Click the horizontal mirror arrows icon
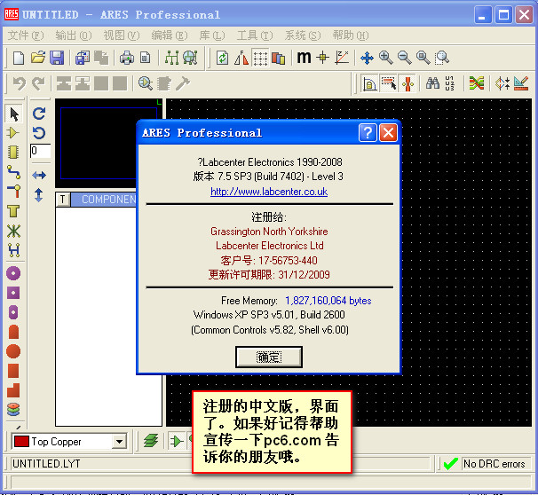Viewport: 538px width, 495px height. [x=39, y=176]
